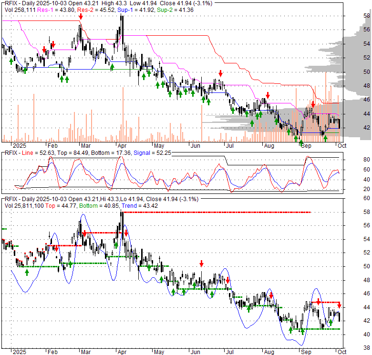Image resolution: width=372 pixels, height=355 pixels.
Task: Click the red down arrow in August on the top chart
Action: coord(268,95)
